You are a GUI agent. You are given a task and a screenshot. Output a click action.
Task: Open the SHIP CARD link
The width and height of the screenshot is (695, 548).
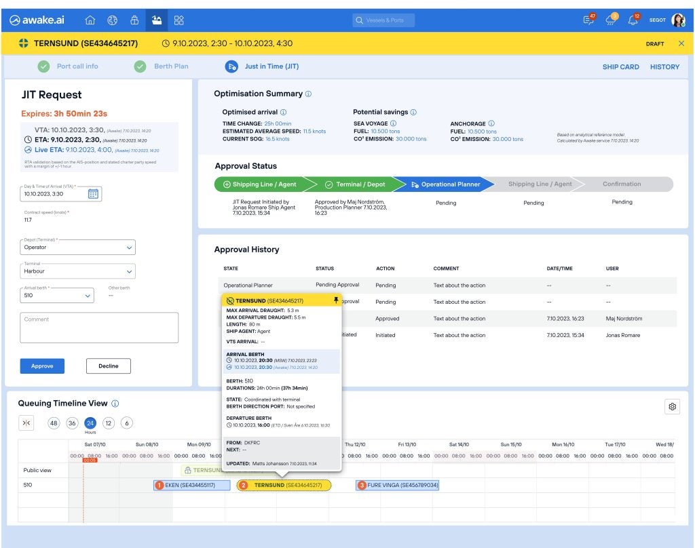point(620,67)
